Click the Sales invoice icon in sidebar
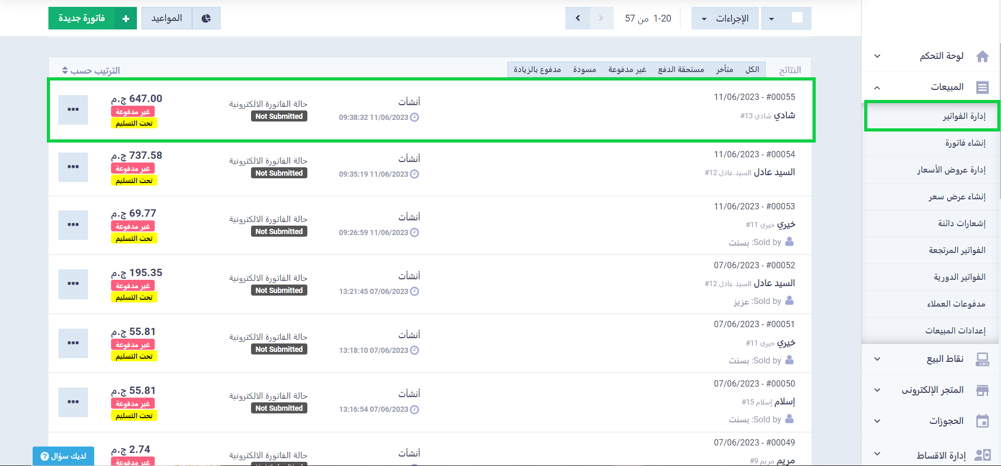The image size is (1001, 466). click(982, 87)
